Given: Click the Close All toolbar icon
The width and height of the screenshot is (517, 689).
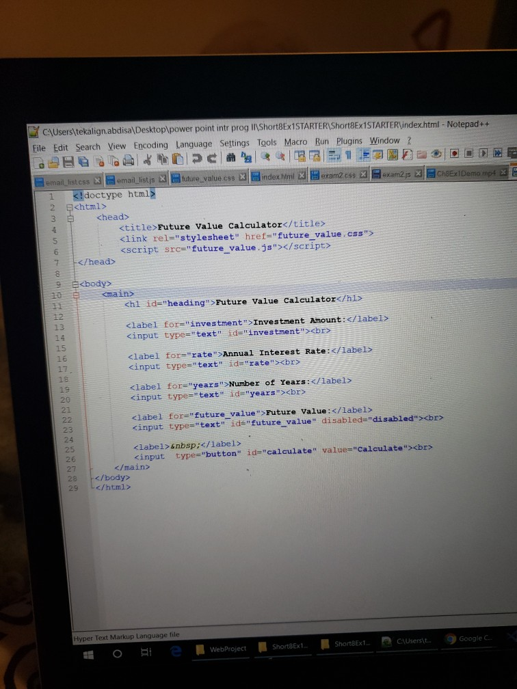Looking at the screenshot, I should (114, 161).
